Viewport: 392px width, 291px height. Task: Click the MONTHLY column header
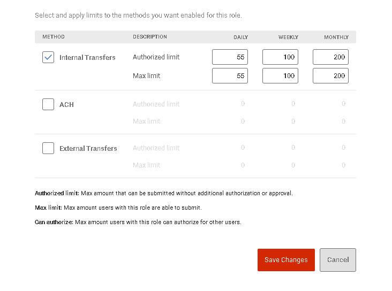point(336,37)
